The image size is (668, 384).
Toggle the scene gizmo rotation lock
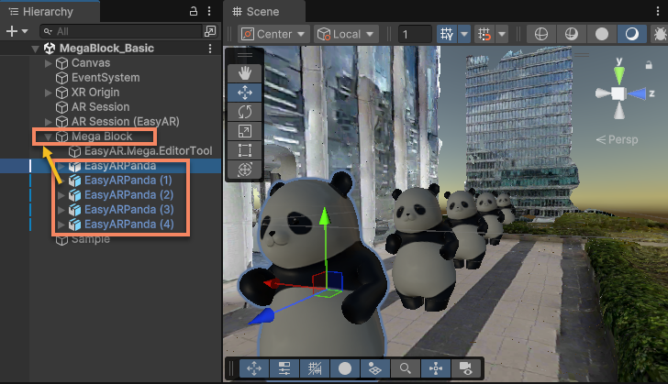click(649, 65)
